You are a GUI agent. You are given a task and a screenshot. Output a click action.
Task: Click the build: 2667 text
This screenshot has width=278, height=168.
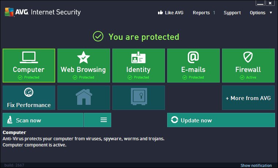(14, 165)
